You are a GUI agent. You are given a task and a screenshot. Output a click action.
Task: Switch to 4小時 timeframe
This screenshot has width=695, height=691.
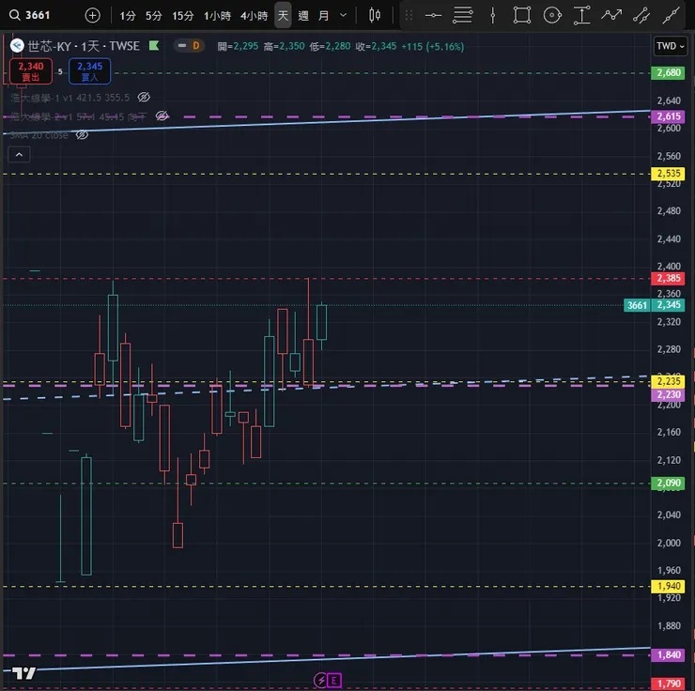click(254, 16)
